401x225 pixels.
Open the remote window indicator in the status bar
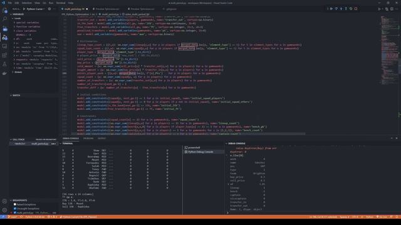pyautogui.click(x=3, y=217)
